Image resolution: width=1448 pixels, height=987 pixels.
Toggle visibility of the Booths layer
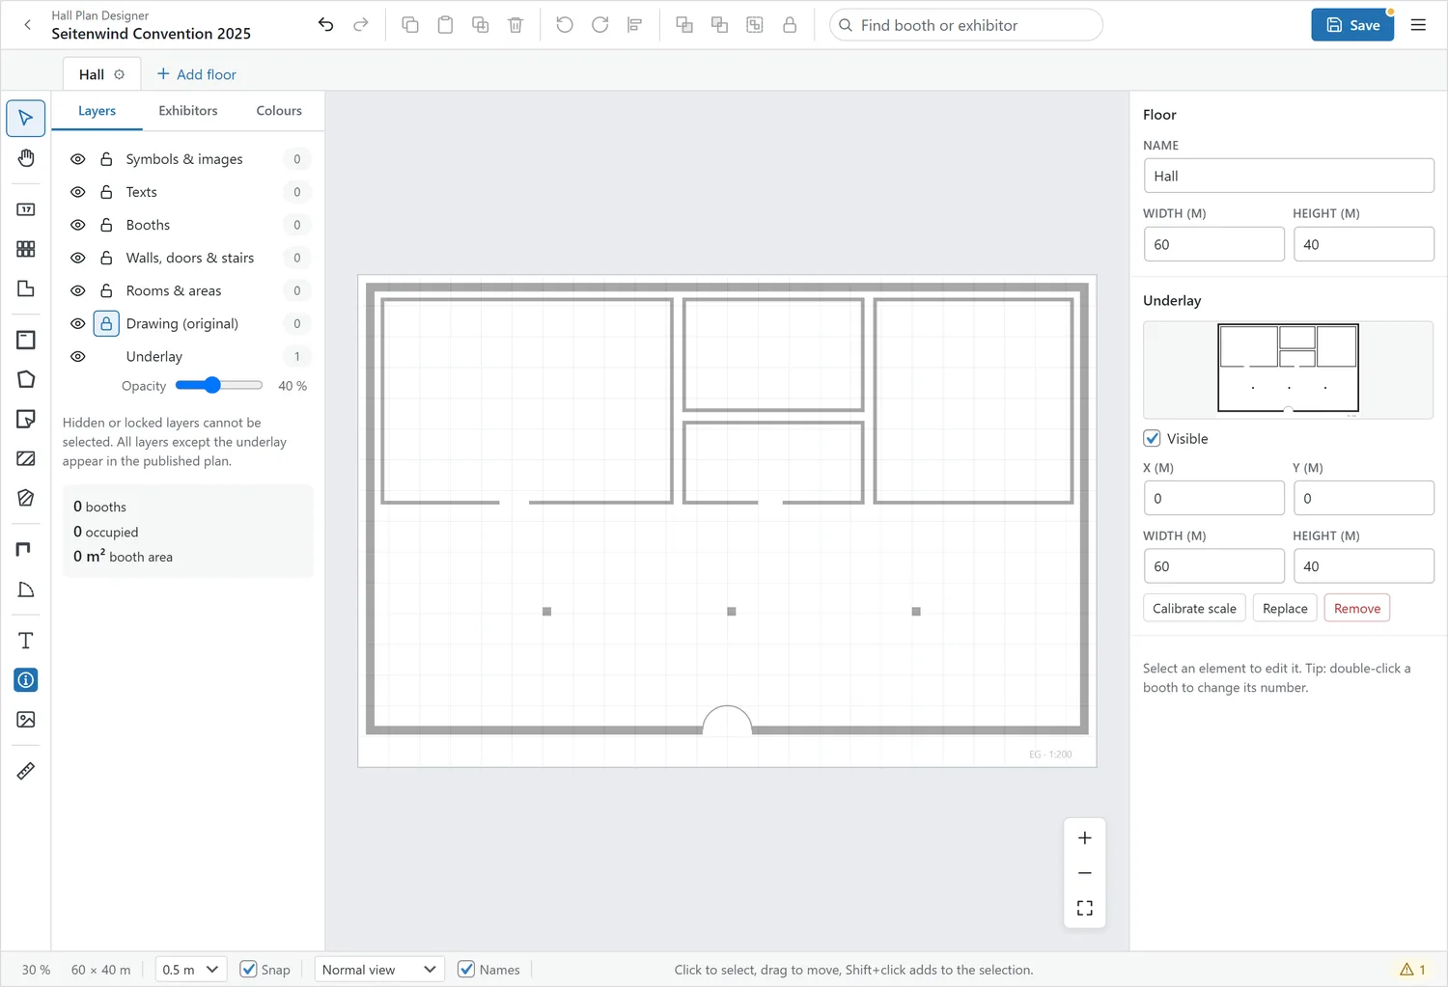pos(78,225)
